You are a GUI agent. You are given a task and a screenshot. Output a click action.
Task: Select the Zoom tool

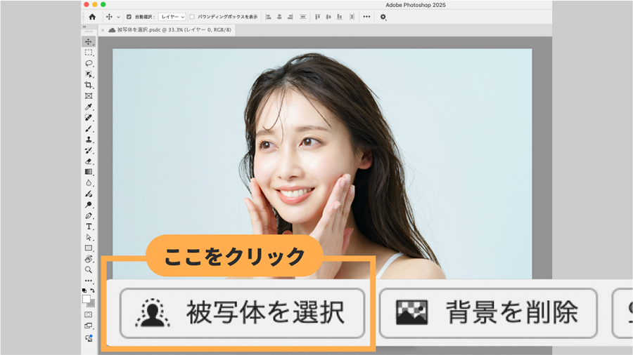[89, 269]
